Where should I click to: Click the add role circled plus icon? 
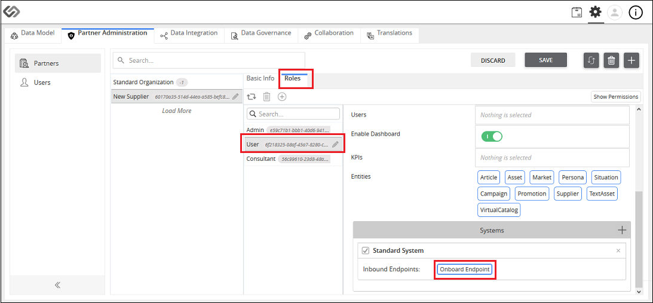(282, 97)
